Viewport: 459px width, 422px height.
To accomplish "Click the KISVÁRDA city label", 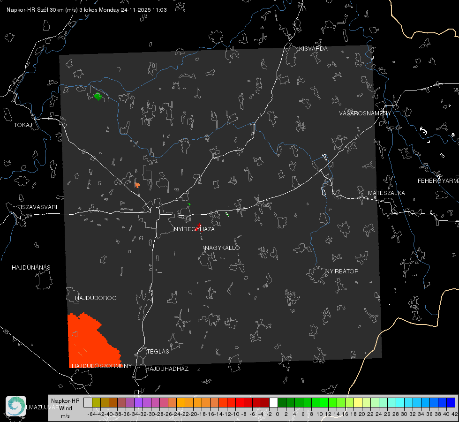I will [313, 49].
